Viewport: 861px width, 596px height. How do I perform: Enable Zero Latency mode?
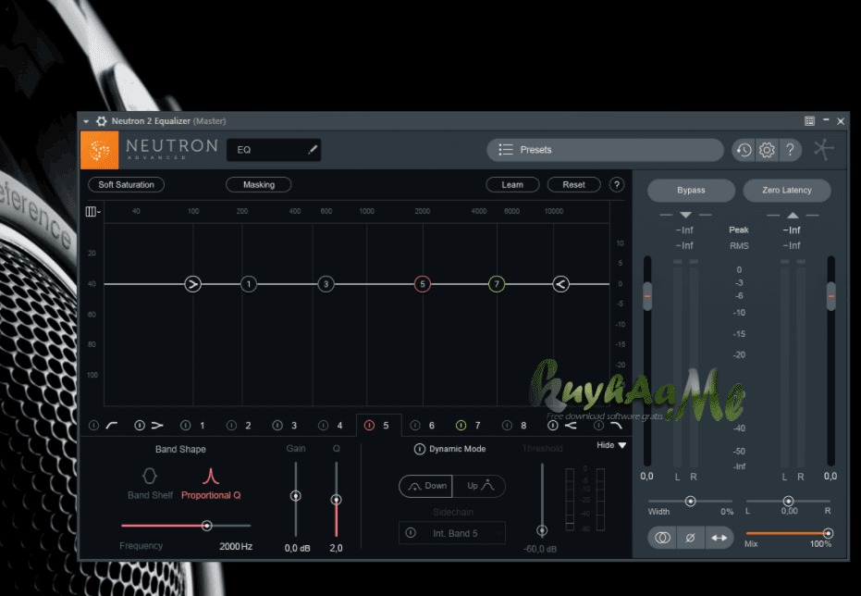[x=787, y=190]
